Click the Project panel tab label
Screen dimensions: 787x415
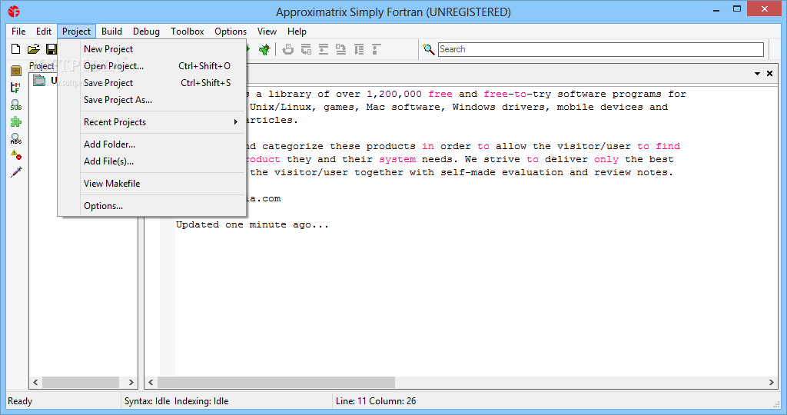(42, 66)
